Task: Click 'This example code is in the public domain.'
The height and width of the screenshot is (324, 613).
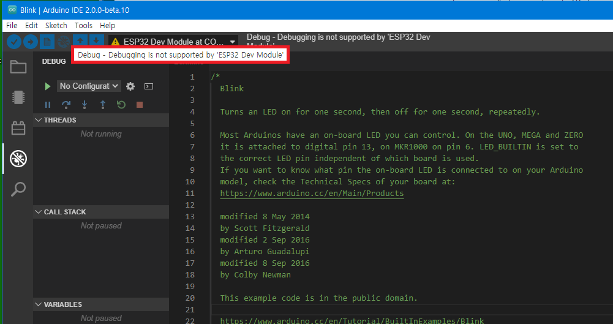Action: pos(318,298)
